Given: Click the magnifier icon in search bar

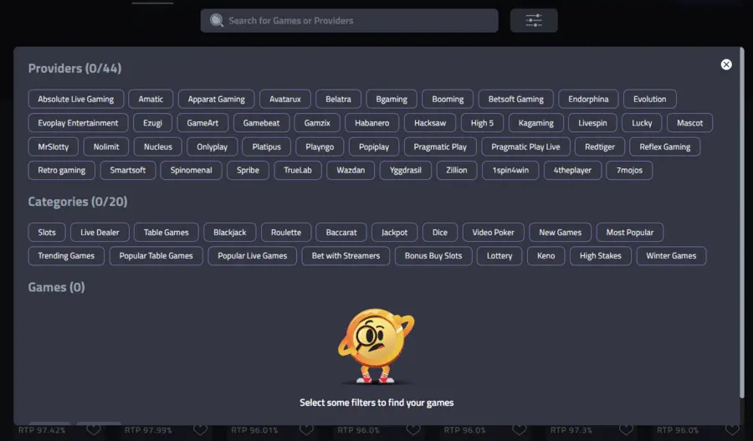Looking at the screenshot, I should click(217, 21).
